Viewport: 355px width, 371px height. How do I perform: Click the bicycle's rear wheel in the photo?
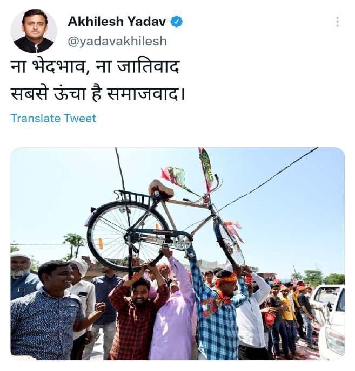128,237
